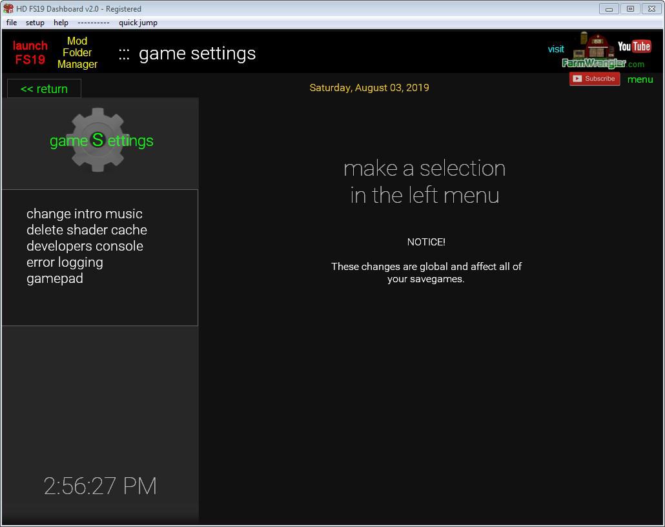The height and width of the screenshot is (527, 665).
Task: Click the FarmWrangler barn logo
Action: pos(595,50)
